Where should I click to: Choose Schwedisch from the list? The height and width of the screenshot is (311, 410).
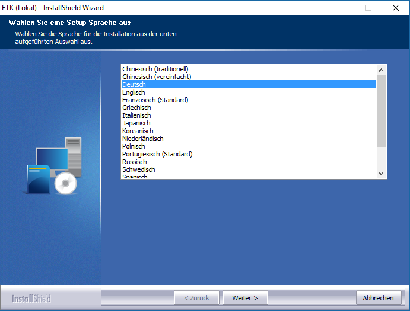(x=138, y=169)
